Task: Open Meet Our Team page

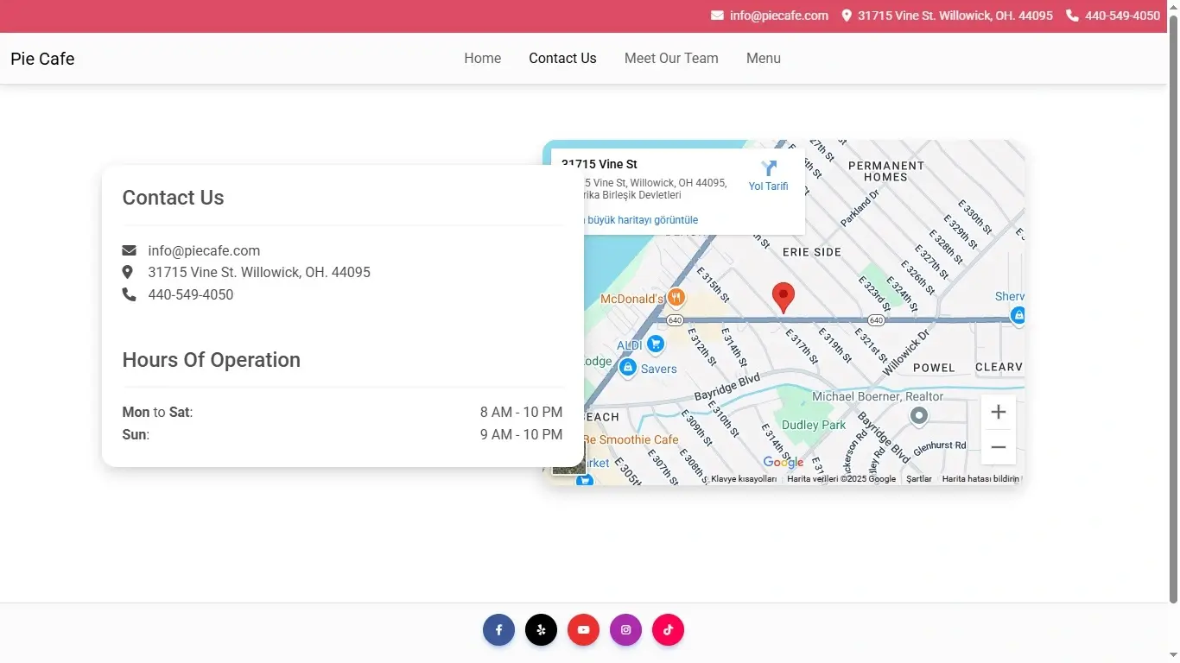Action: (x=671, y=58)
